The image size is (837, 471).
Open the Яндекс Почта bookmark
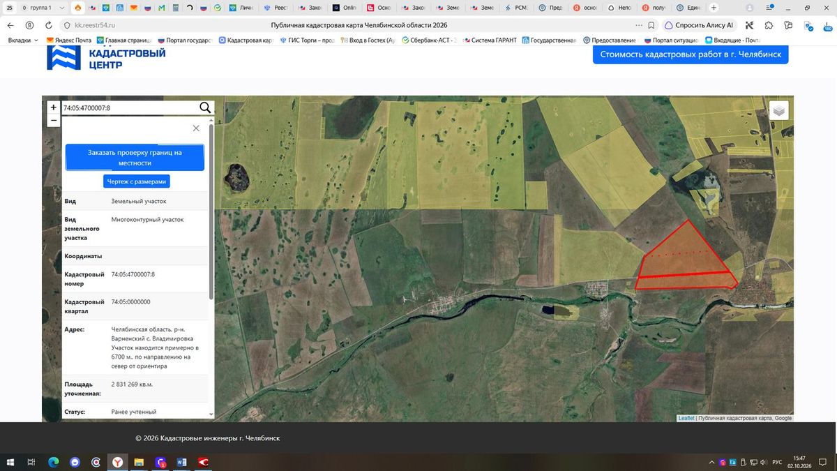pos(69,40)
